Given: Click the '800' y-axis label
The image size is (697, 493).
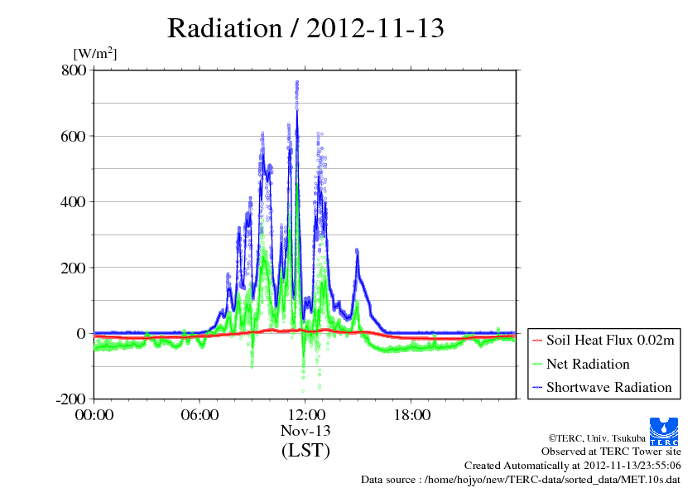Looking at the screenshot, I should pos(74,70).
